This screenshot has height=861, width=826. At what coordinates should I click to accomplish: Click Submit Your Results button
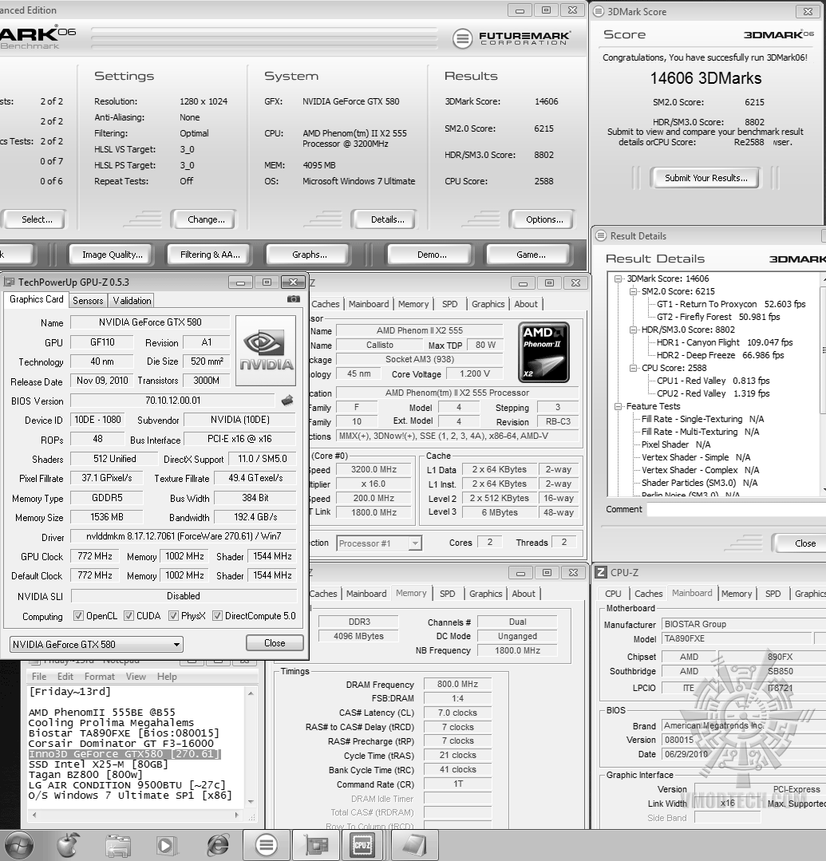coord(705,178)
